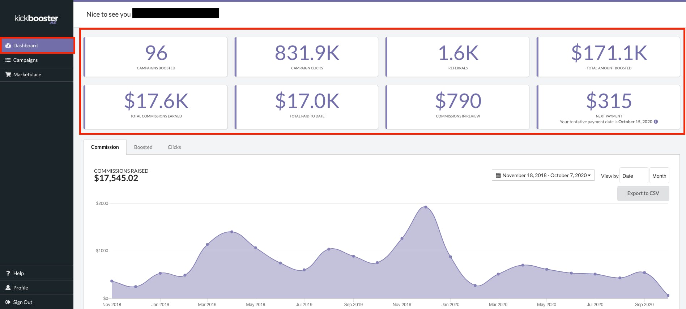This screenshot has width=686, height=309.
Task: Click the Next Payment $315 value
Action: coord(609,101)
